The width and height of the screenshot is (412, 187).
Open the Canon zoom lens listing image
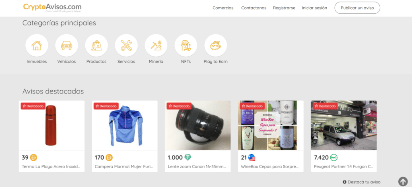coord(198,125)
